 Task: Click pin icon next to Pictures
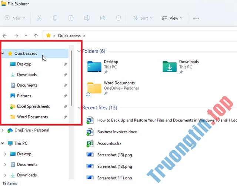point(66,96)
